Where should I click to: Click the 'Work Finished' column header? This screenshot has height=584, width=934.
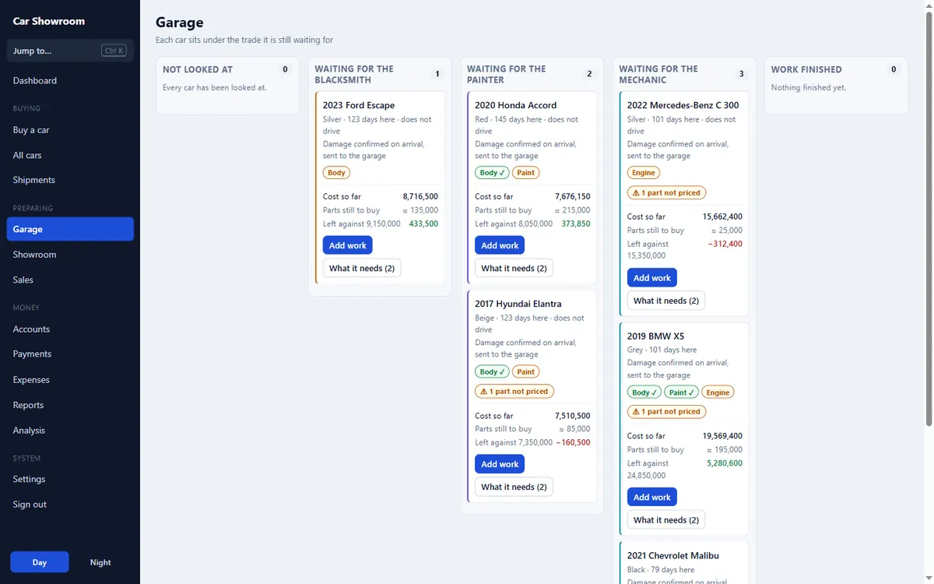tap(806, 69)
